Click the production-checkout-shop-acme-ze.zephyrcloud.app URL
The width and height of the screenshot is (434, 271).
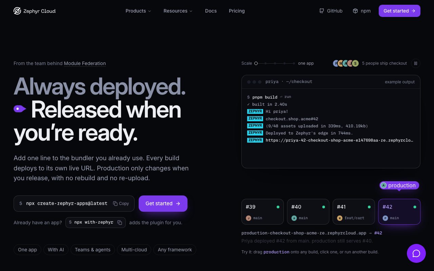(x=304, y=233)
